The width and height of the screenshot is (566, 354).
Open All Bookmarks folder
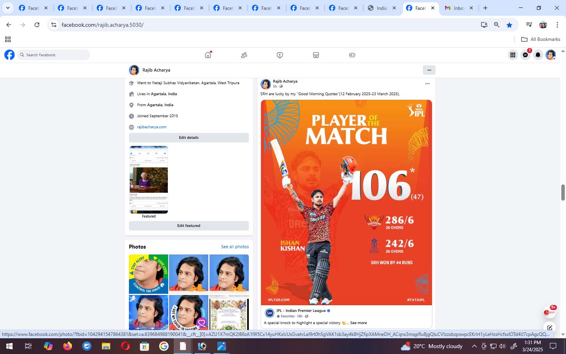(x=540, y=39)
